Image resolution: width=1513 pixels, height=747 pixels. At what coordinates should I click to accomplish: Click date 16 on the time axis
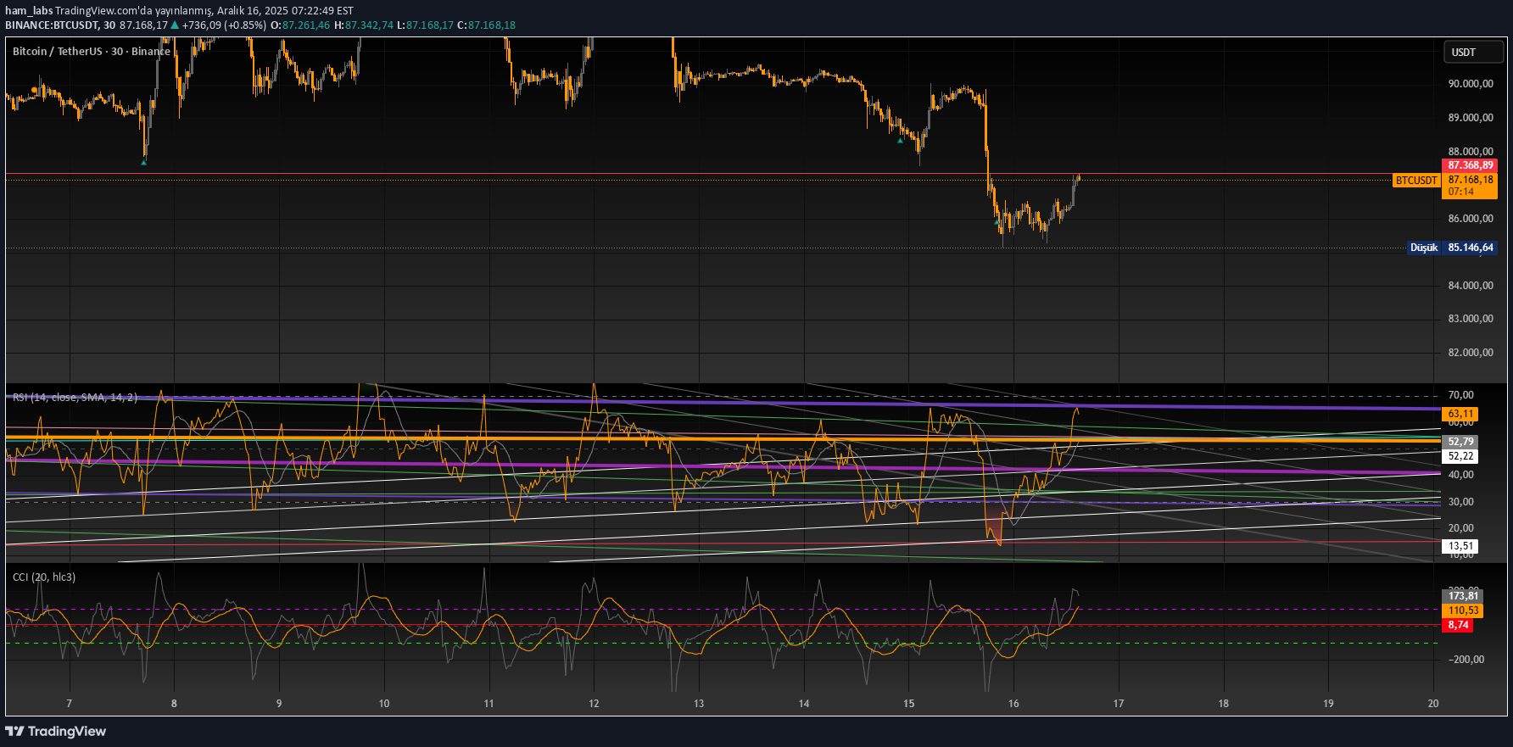pos(1013,703)
